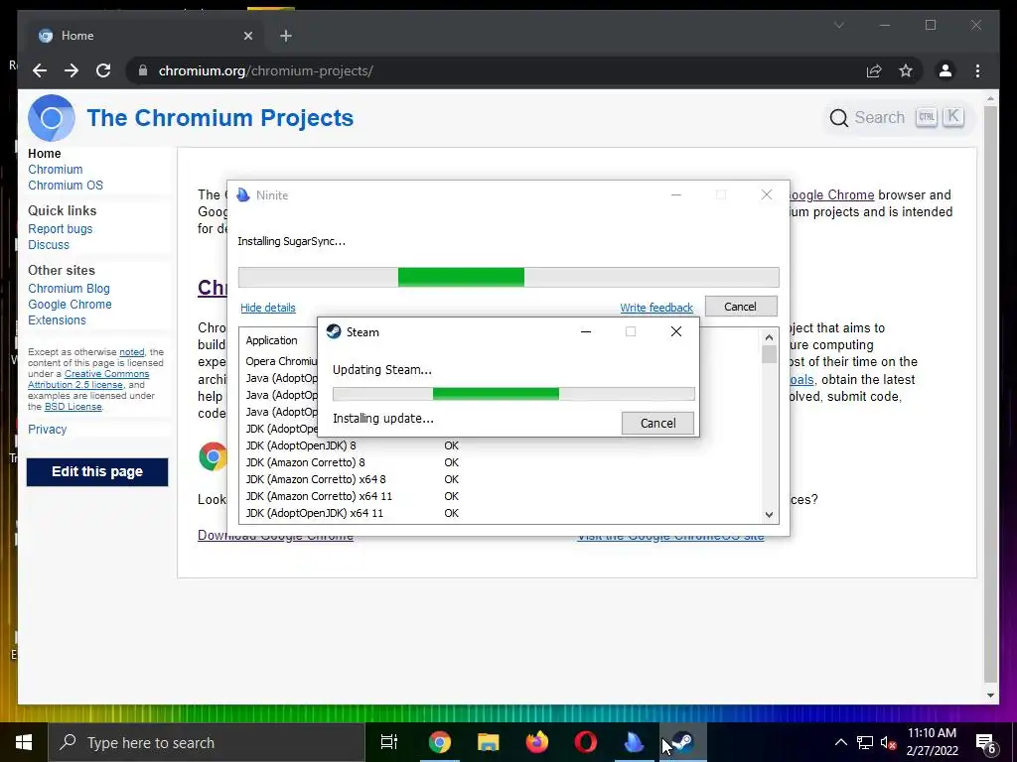
Task: Open Task View from taskbar
Action: tap(389, 742)
